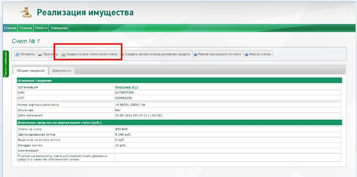Click the empty Комментарий value cell
The image size is (357, 177).
pyautogui.click(x=227, y=150)
